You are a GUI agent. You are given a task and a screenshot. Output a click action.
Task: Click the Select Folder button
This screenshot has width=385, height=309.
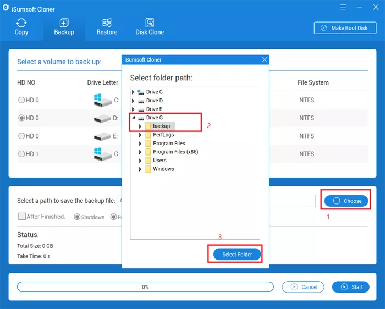tap(237, 254)
